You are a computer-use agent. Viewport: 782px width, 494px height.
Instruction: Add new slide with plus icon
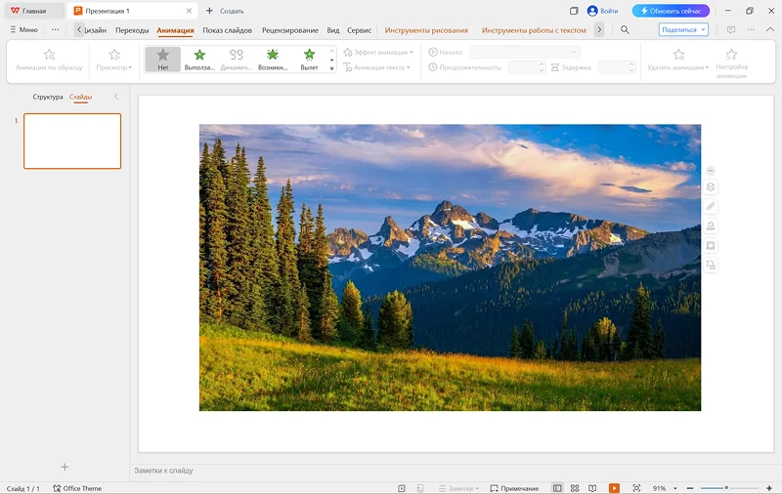(65, 468)
